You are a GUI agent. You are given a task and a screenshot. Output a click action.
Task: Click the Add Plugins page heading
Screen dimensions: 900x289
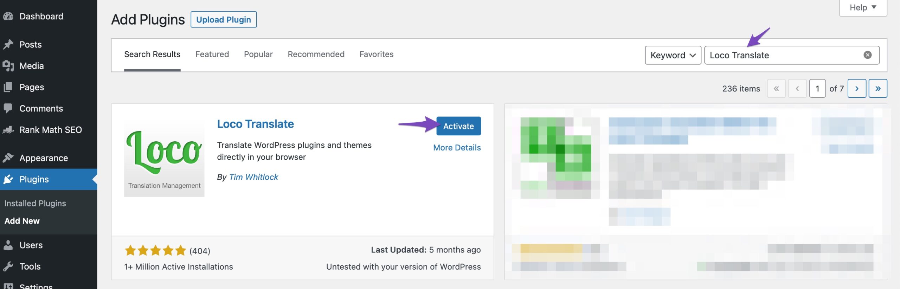148,20
